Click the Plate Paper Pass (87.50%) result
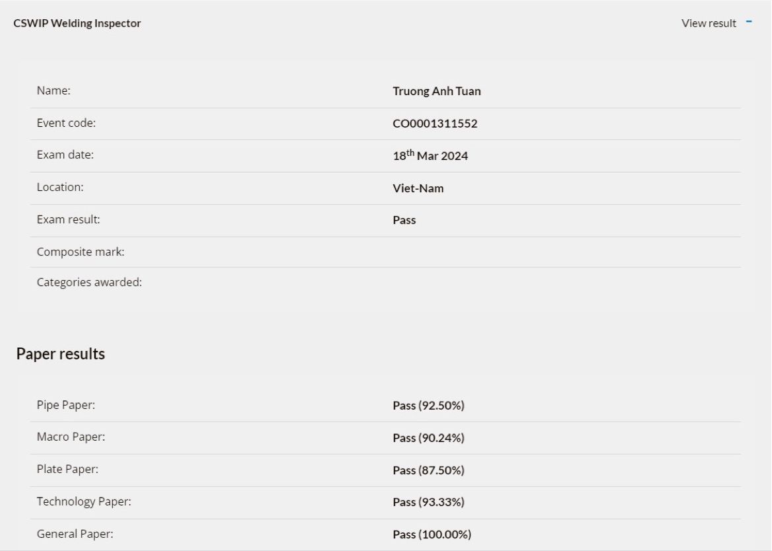The width and height of the screenshot is (772, 551). pos(428,470)
